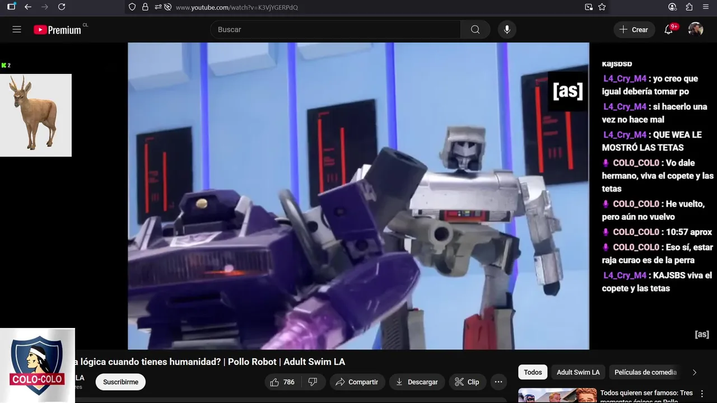Click chat message 'Eso sí, estar raja curao'
Image resolution: width=717 pixels, height=403 pixels.
pos(658,253)
